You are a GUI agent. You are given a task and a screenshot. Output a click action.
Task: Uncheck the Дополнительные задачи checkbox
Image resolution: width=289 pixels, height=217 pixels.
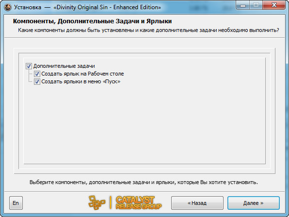click(x=29, y=66)
